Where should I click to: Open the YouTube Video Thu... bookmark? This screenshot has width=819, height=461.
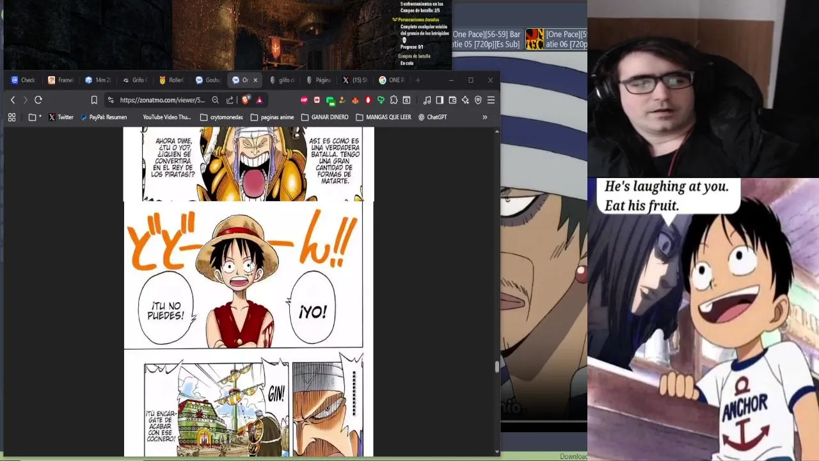pos(166,117)
